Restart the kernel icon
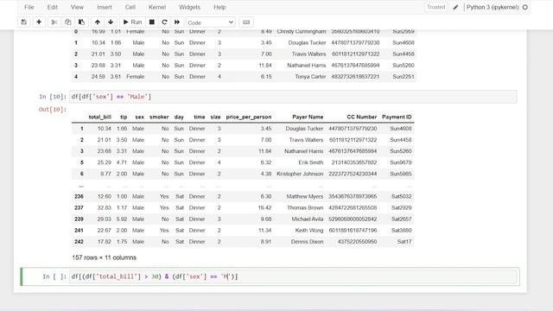 (164, 22)
